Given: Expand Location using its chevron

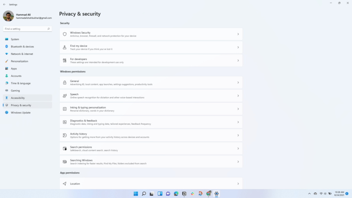Looking at the screenshot, I should [238, 183].
